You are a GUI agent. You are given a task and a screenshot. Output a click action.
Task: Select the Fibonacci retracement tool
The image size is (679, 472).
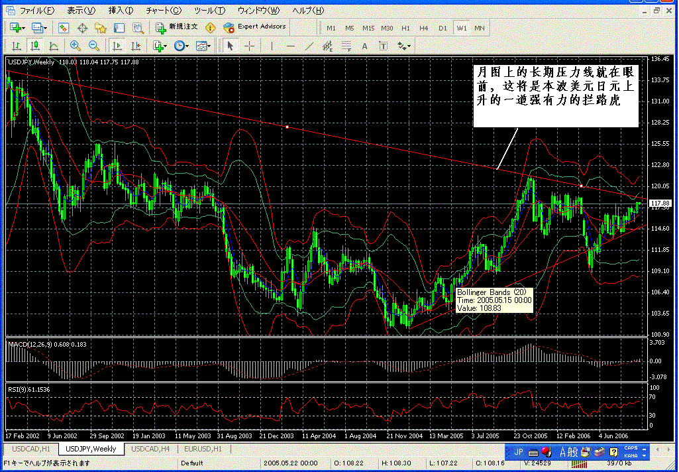click(x=345, y=46)
